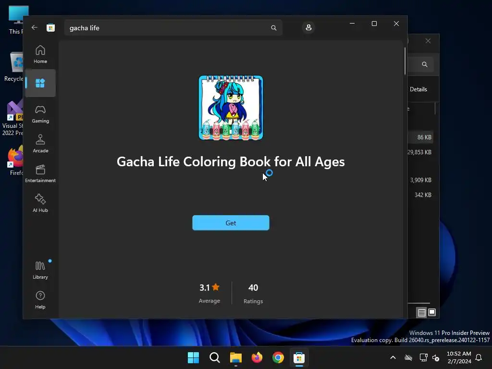Open the Library in the sidebar
Image resolution: width=492 pixels, height=369 pixels.
(40, 270)
